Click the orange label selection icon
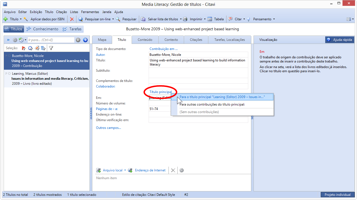This screenshot has width=357, height=200. tap(37, 48)
